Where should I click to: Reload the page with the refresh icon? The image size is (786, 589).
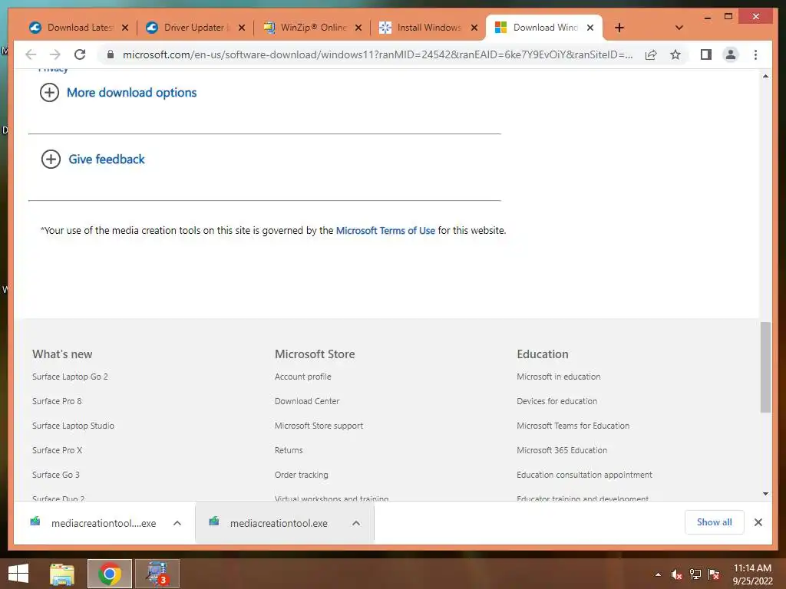click(x=80, y=54)
